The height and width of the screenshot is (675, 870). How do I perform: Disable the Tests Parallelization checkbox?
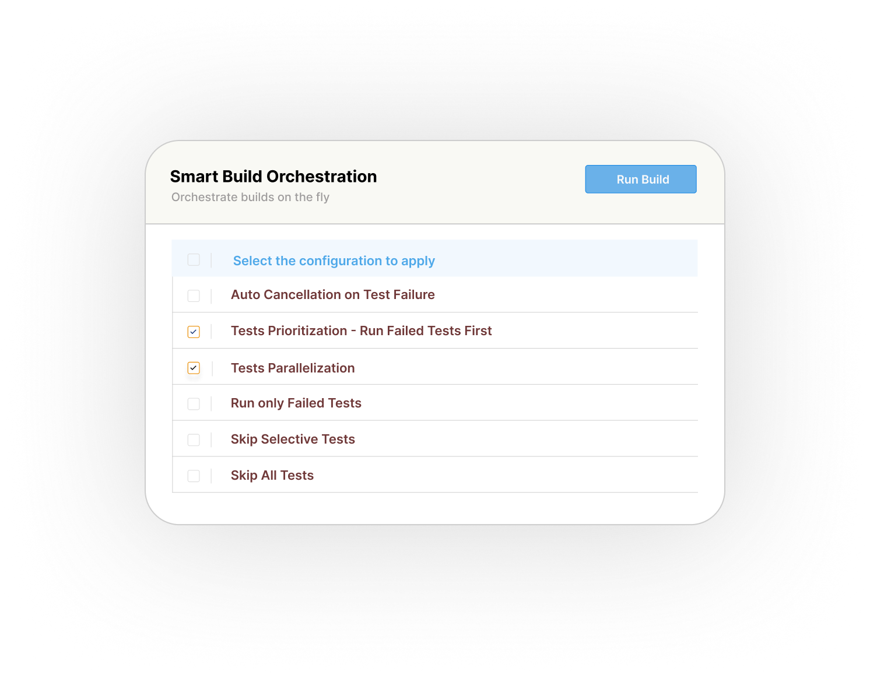pos(194,368)
